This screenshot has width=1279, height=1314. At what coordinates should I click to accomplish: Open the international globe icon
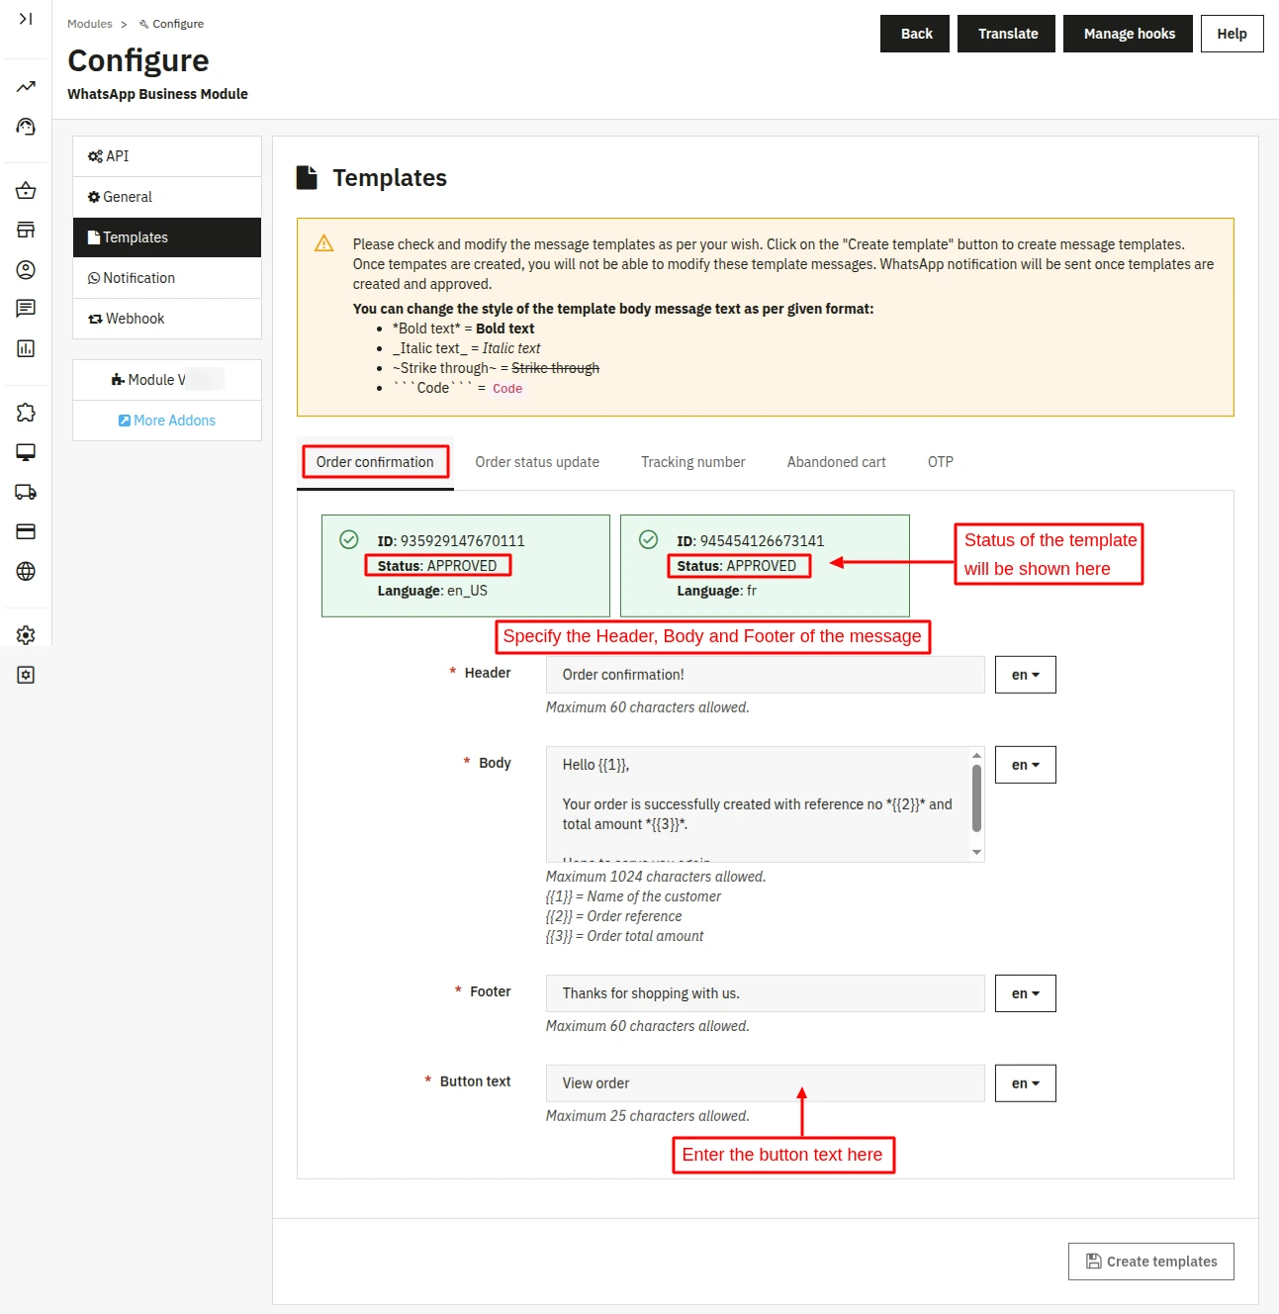tap(26, 571)
